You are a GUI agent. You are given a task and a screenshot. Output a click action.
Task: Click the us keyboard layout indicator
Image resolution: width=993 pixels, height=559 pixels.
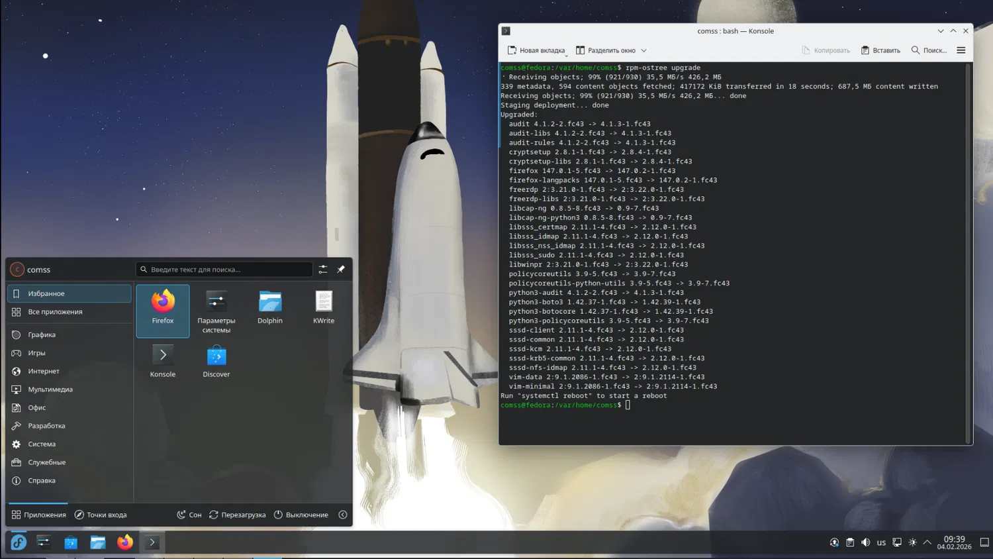881,542
